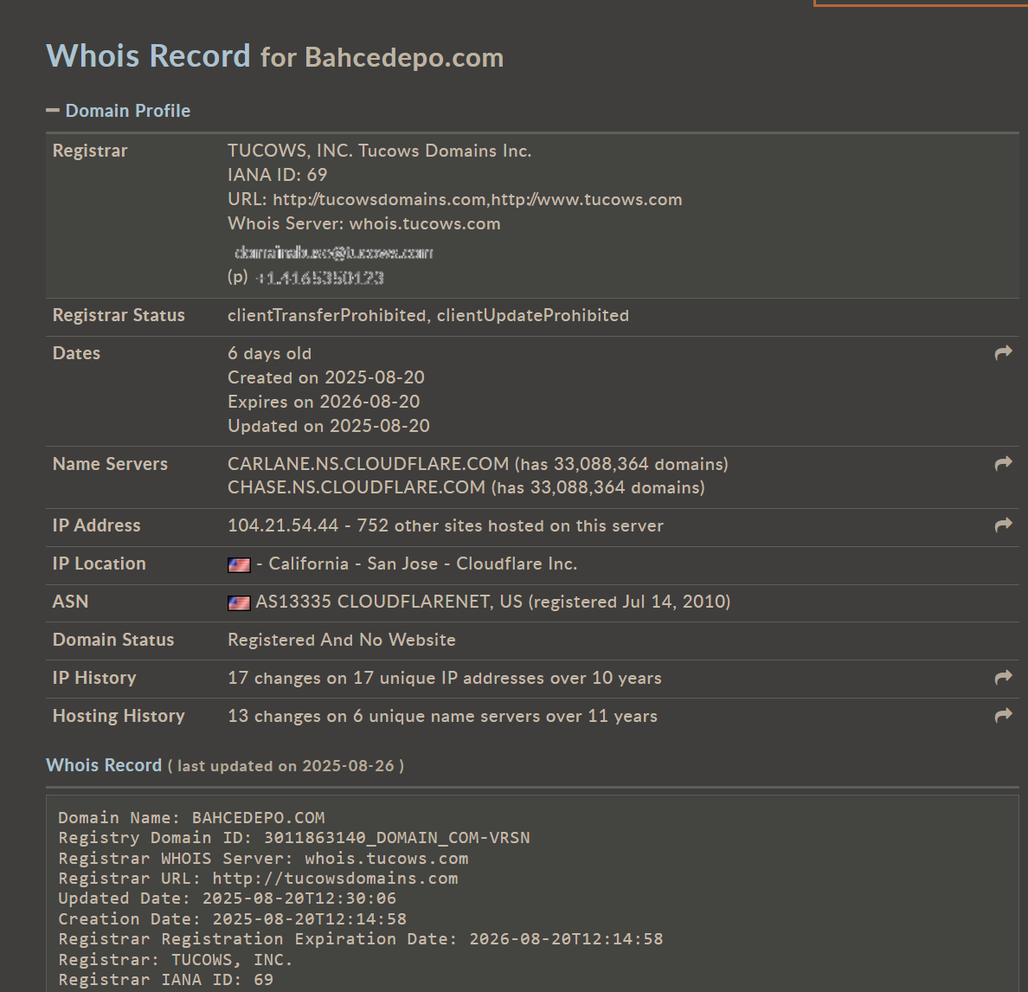
Task: Click the 'Registrar URL: http://tucowsdomains.com' raw line
Action: click(x=259, y=879)
